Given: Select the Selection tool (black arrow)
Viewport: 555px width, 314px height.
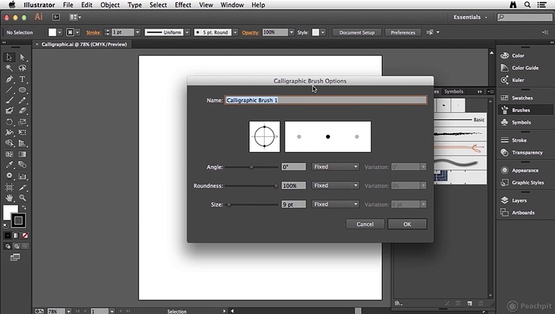Looking at the screenshot, I should click(9, 57).
